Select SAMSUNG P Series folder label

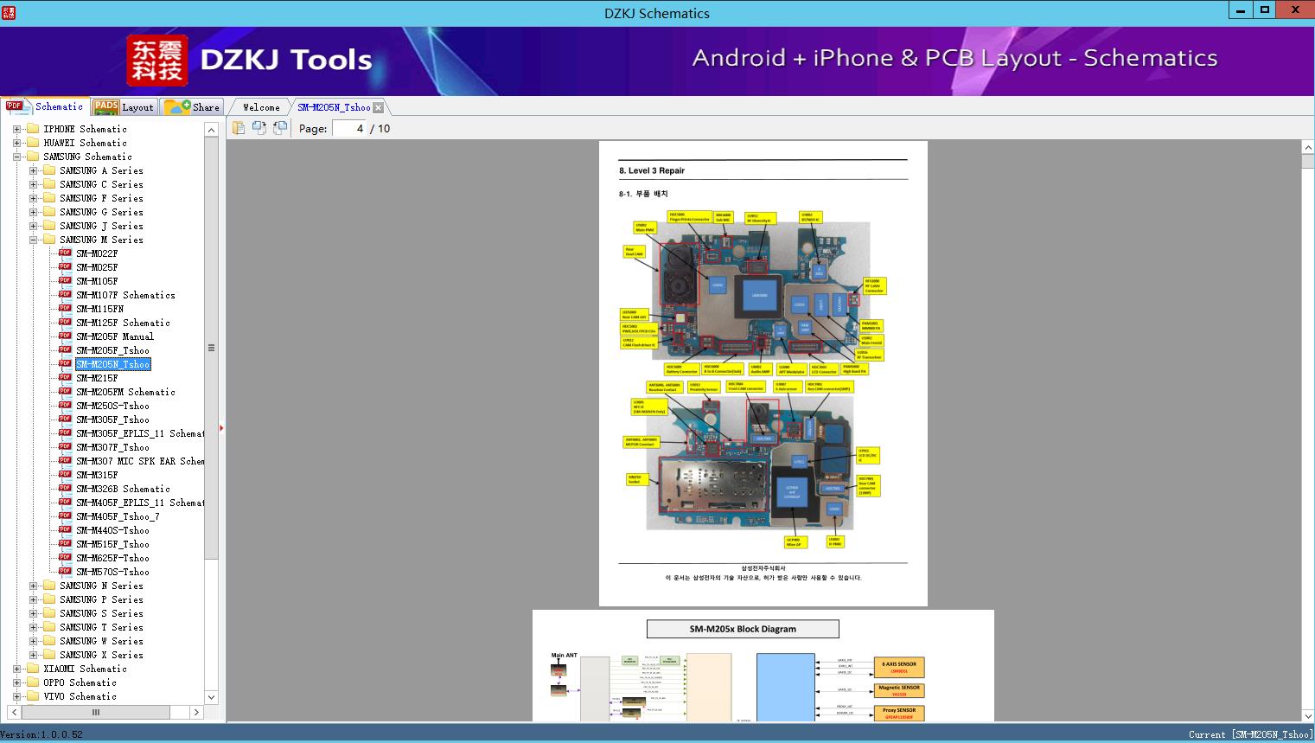click(101, 599)
